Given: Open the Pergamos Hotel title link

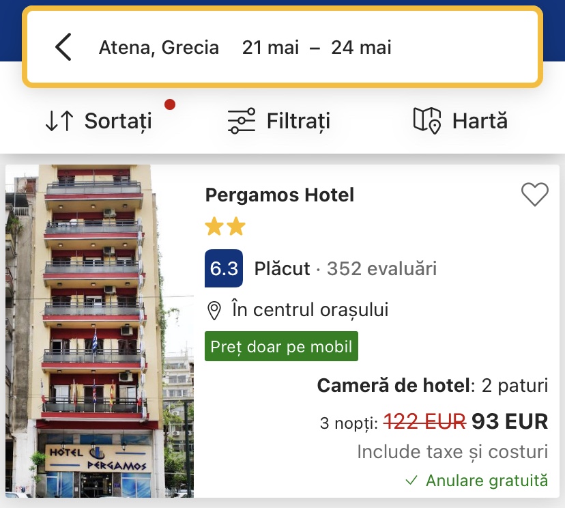Looking at the screenshot, I should pyautogui.click(x=280, y=195).
